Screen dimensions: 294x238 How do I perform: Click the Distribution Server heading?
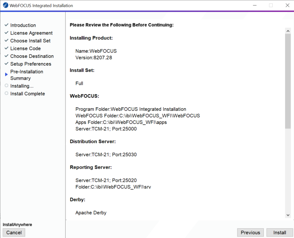pyautogui.click(x=93, y=141)
